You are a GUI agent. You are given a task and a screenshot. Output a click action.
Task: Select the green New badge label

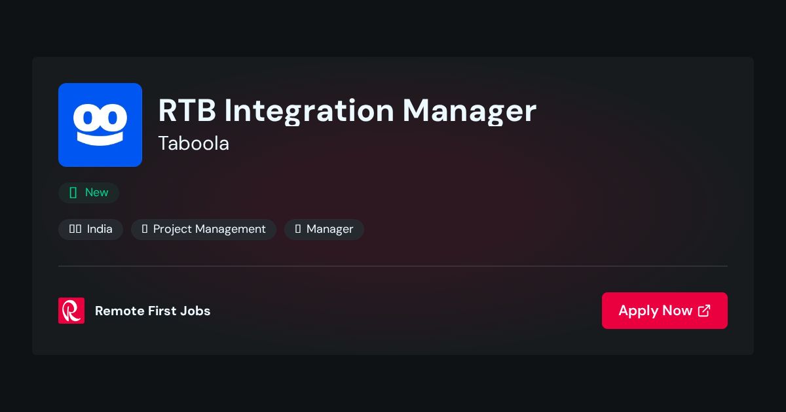point(88,192)
